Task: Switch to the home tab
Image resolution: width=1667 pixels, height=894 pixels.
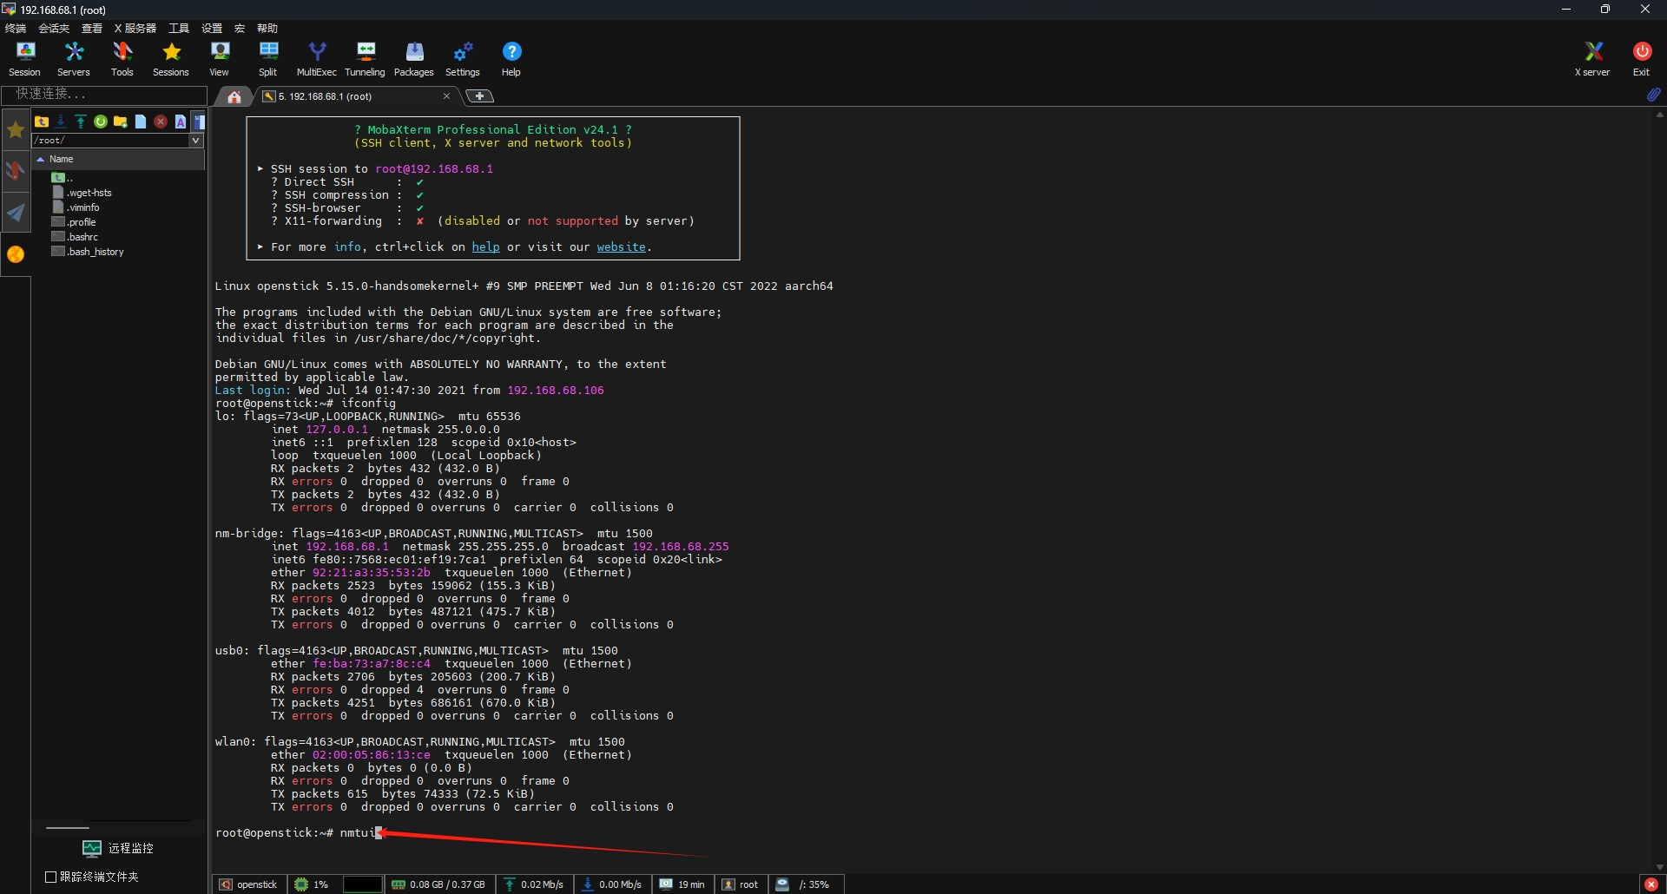Action: coord(234,96)
